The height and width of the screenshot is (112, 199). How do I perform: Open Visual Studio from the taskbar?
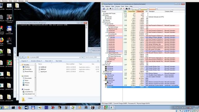26,108
